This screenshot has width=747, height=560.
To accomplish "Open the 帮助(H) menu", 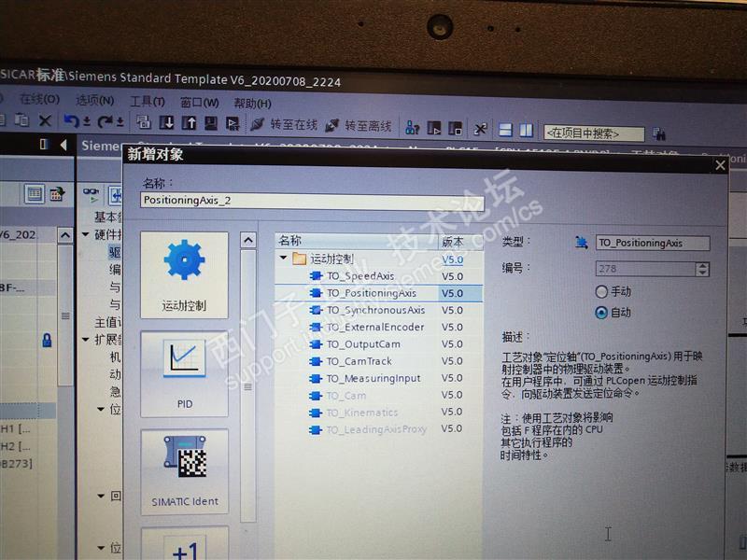I will pos(252,104).
